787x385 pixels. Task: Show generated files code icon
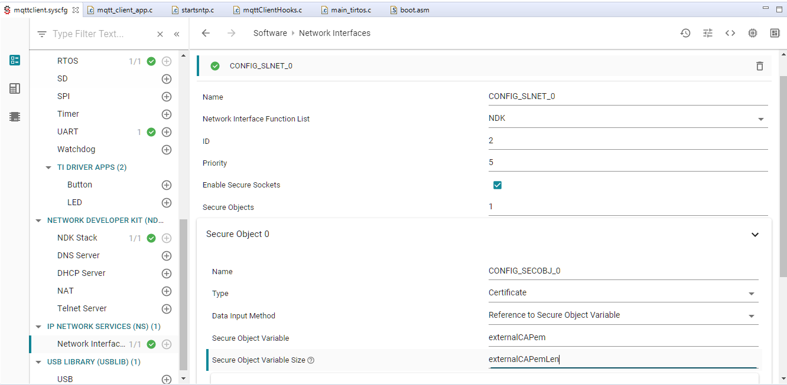[730, 33]
